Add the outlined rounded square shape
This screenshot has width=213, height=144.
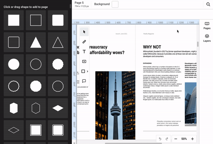pyautogui.click(x=14, y=42)
